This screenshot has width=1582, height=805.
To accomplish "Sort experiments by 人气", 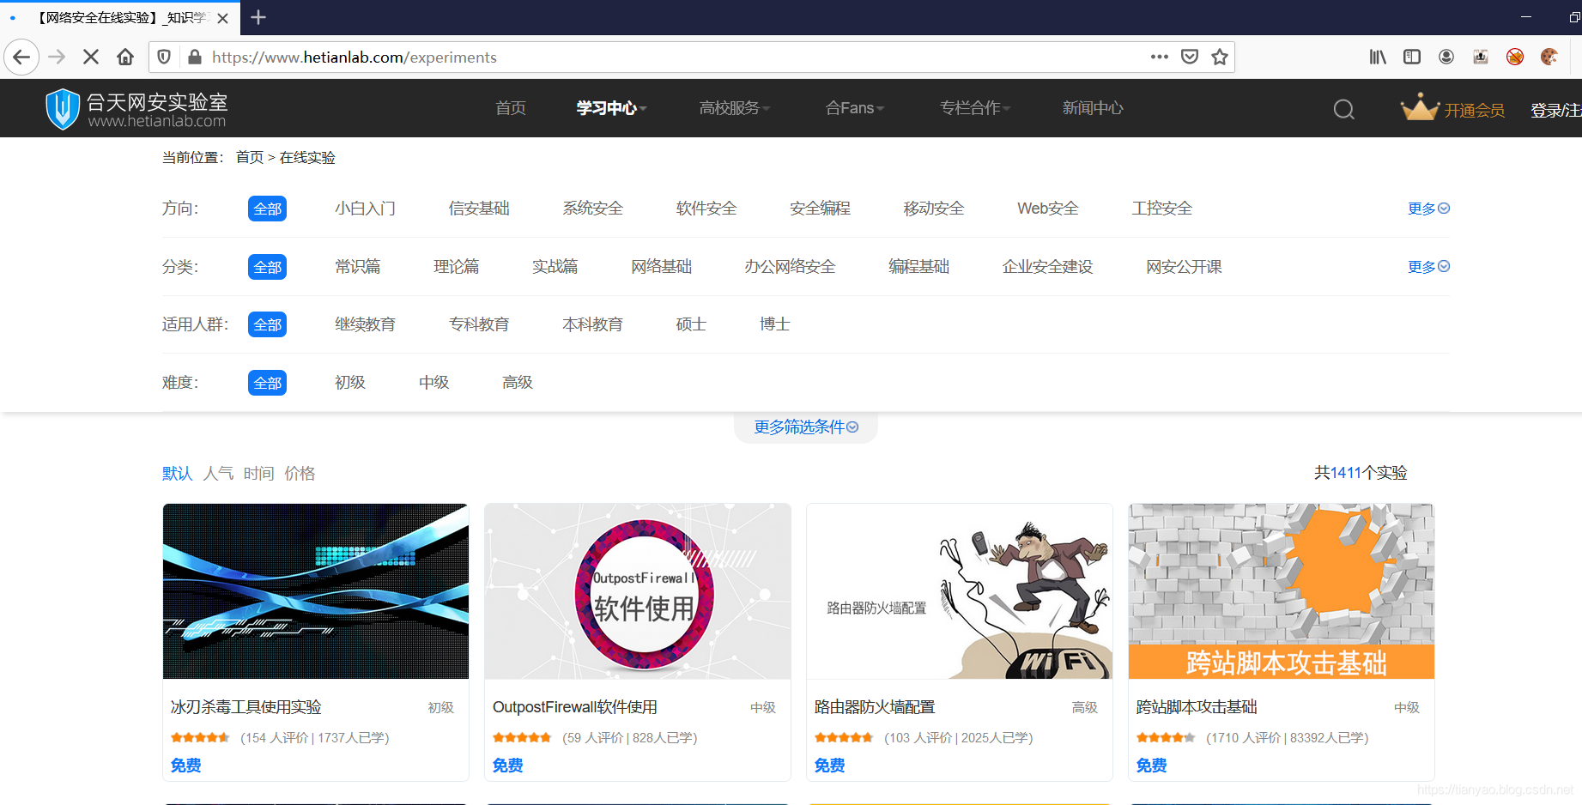I will [x=218, y=474].
